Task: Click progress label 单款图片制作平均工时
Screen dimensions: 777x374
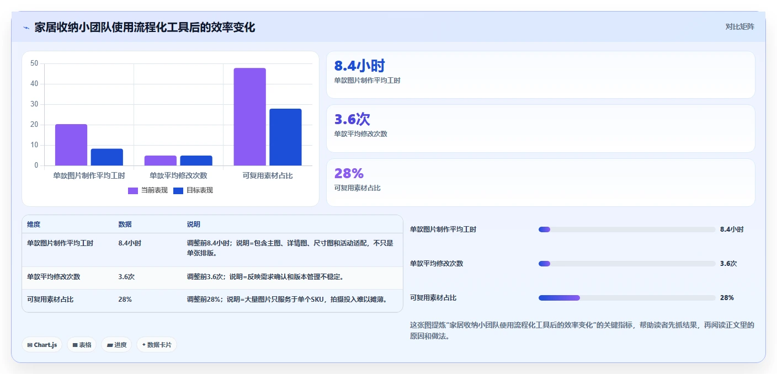Action: point(443,229)
